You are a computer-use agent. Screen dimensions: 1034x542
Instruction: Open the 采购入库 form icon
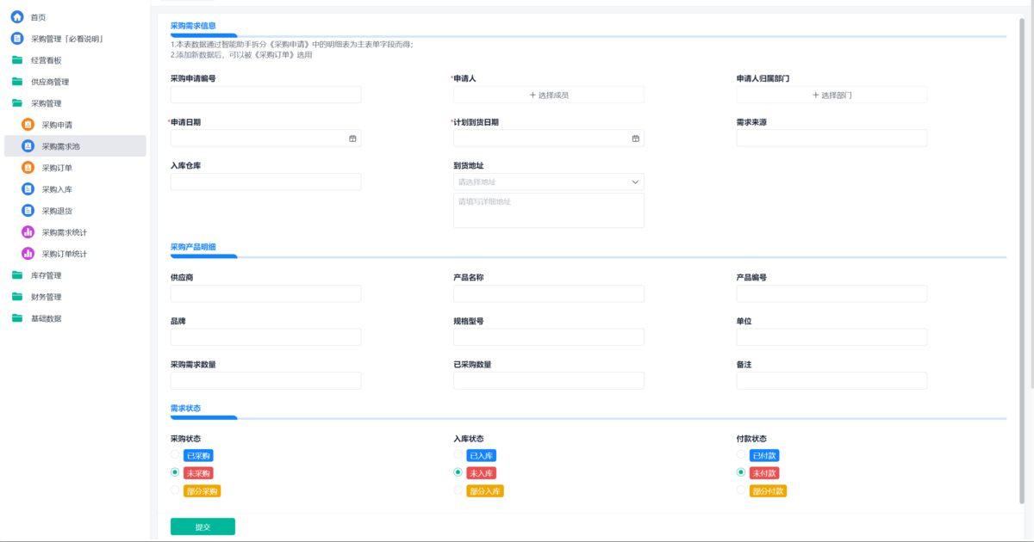pyautogui.click(x=28, y=189)
